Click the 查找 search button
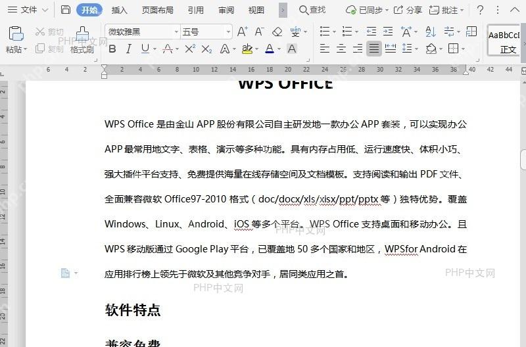Viewport: 526px width, 347px height. (312, 10)
